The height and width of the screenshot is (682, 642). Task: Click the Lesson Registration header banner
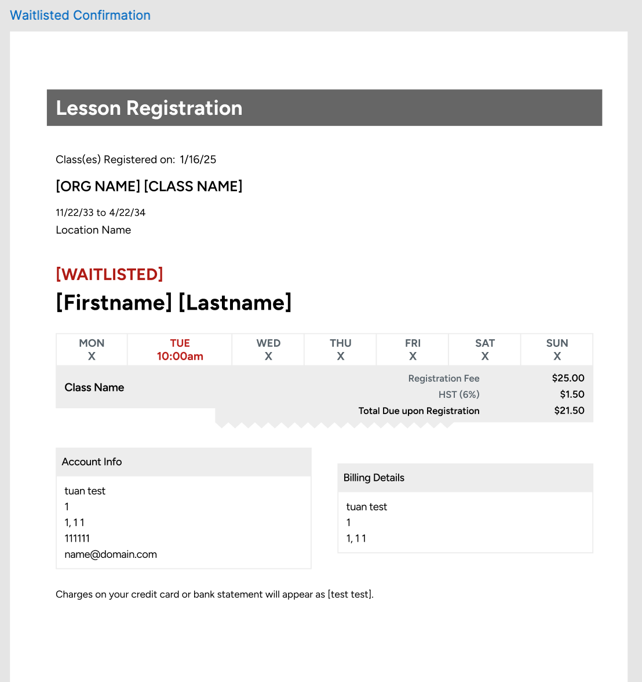(x=324, y=108)
